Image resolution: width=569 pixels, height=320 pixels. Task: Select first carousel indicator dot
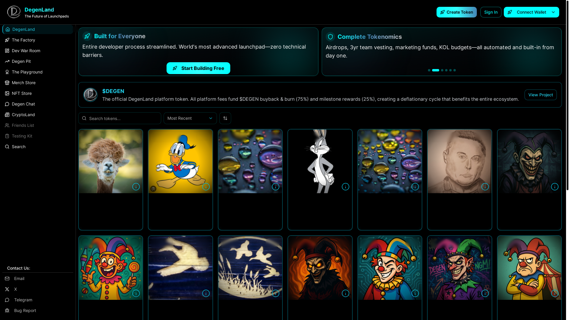coord(429,70)
